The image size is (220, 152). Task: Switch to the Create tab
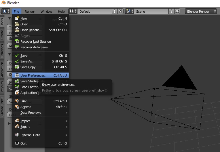tap(2, 35)
